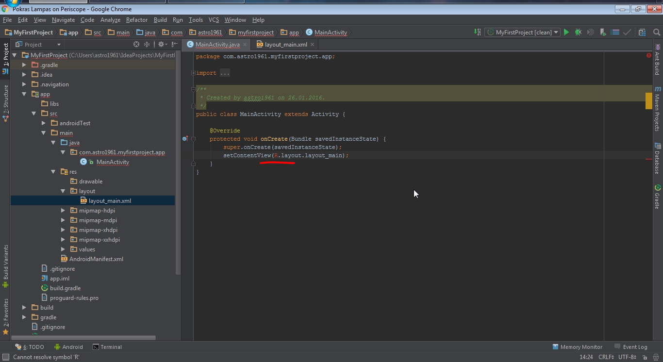Viewport: 663px width, 362px height.
Task: Run the MyFirstProject configuration with green play
Action: point(566,33)
